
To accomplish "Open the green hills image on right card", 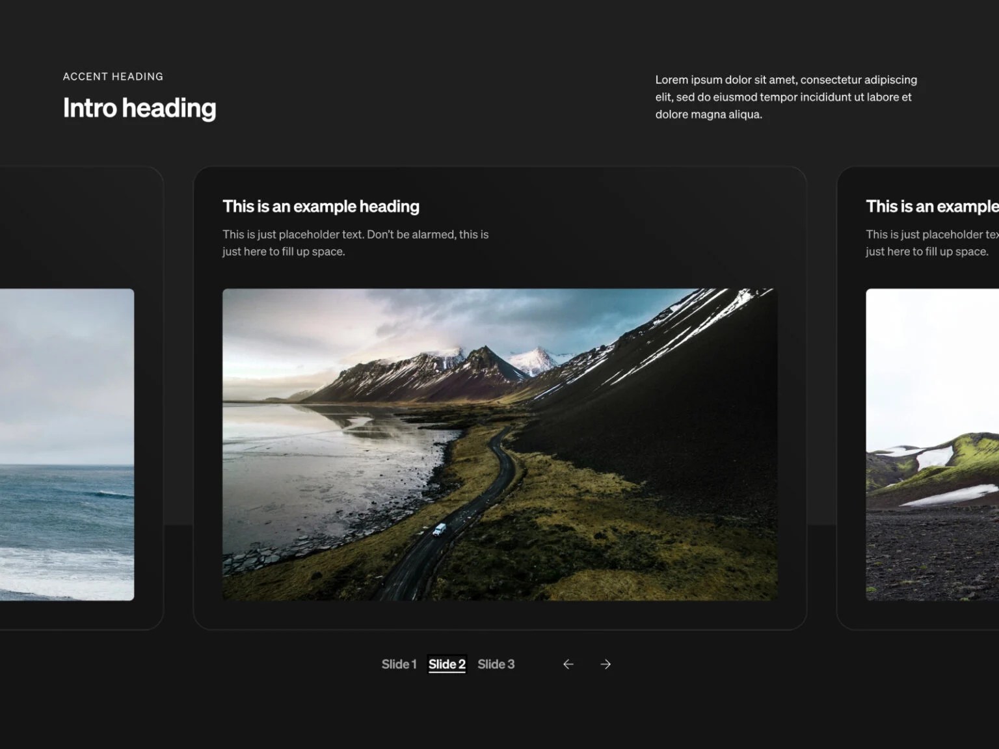I will (x=932, y=444).
